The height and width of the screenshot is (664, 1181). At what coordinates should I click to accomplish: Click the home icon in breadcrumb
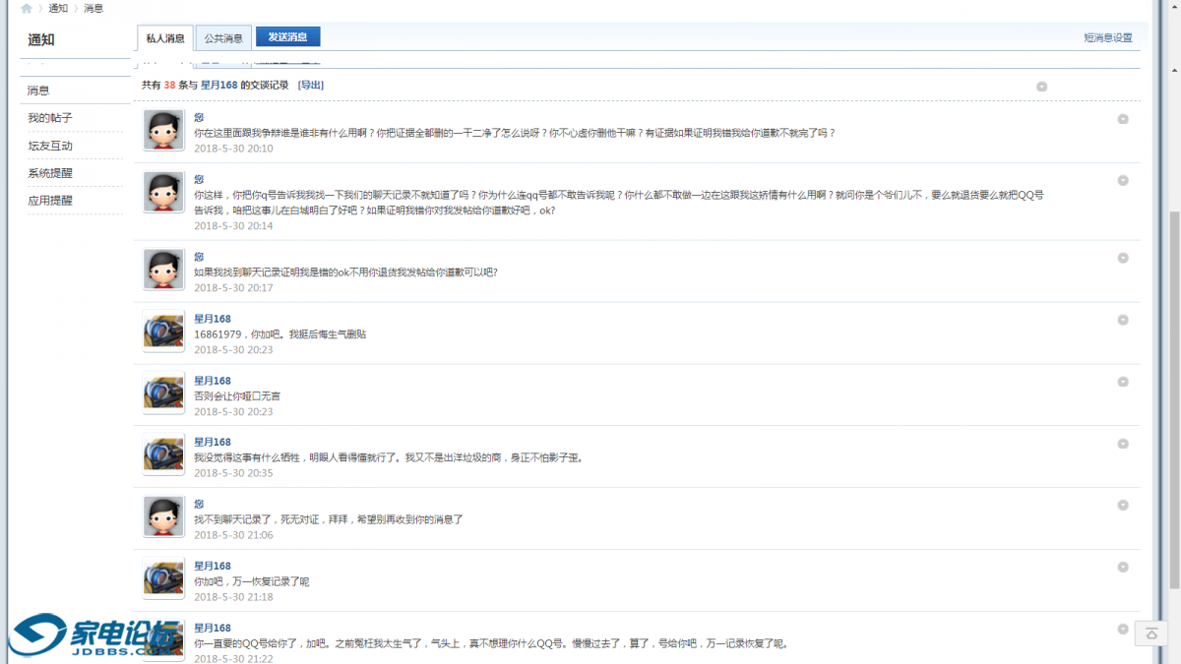coord(27,8)
